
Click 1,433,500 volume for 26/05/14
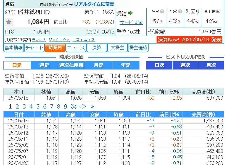pyautogui.click(x=213, y=121)
